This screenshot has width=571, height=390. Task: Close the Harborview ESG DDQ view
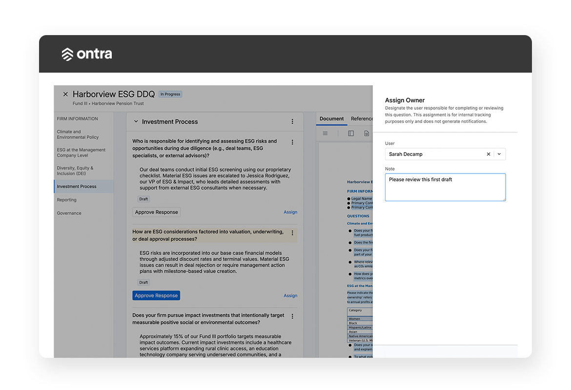coord(65,94)
